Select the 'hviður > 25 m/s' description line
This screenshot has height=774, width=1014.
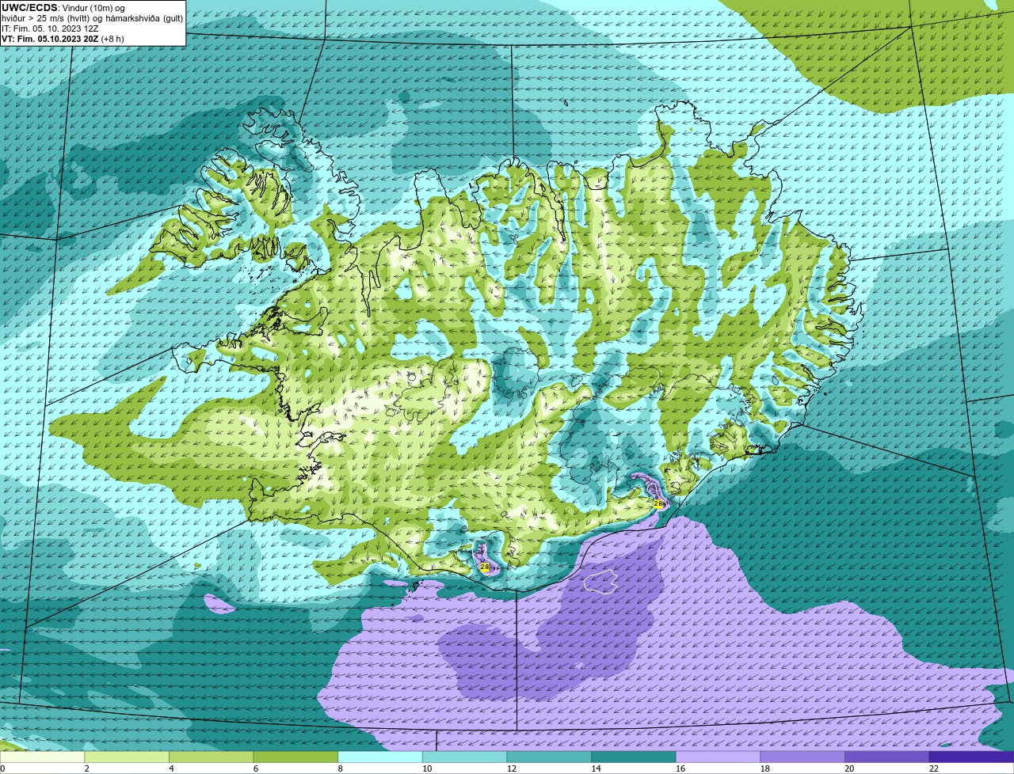[x=92, y=17]
